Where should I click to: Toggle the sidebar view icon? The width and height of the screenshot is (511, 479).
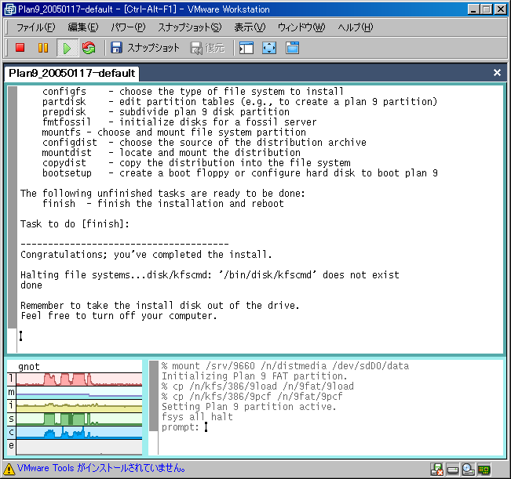(x=246, y=48)
